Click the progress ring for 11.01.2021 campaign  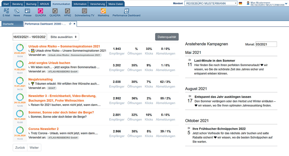(20, 81)
